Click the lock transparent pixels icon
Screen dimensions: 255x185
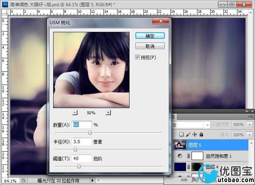pyautogui.click(x=181, y=134)
